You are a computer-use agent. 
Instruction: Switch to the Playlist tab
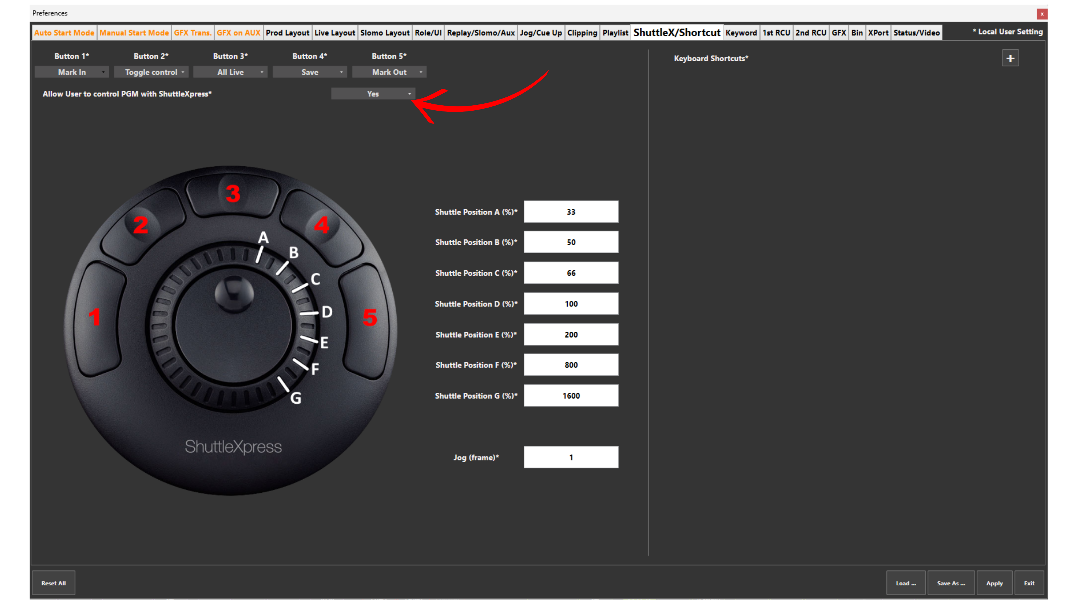pos(615,32)
